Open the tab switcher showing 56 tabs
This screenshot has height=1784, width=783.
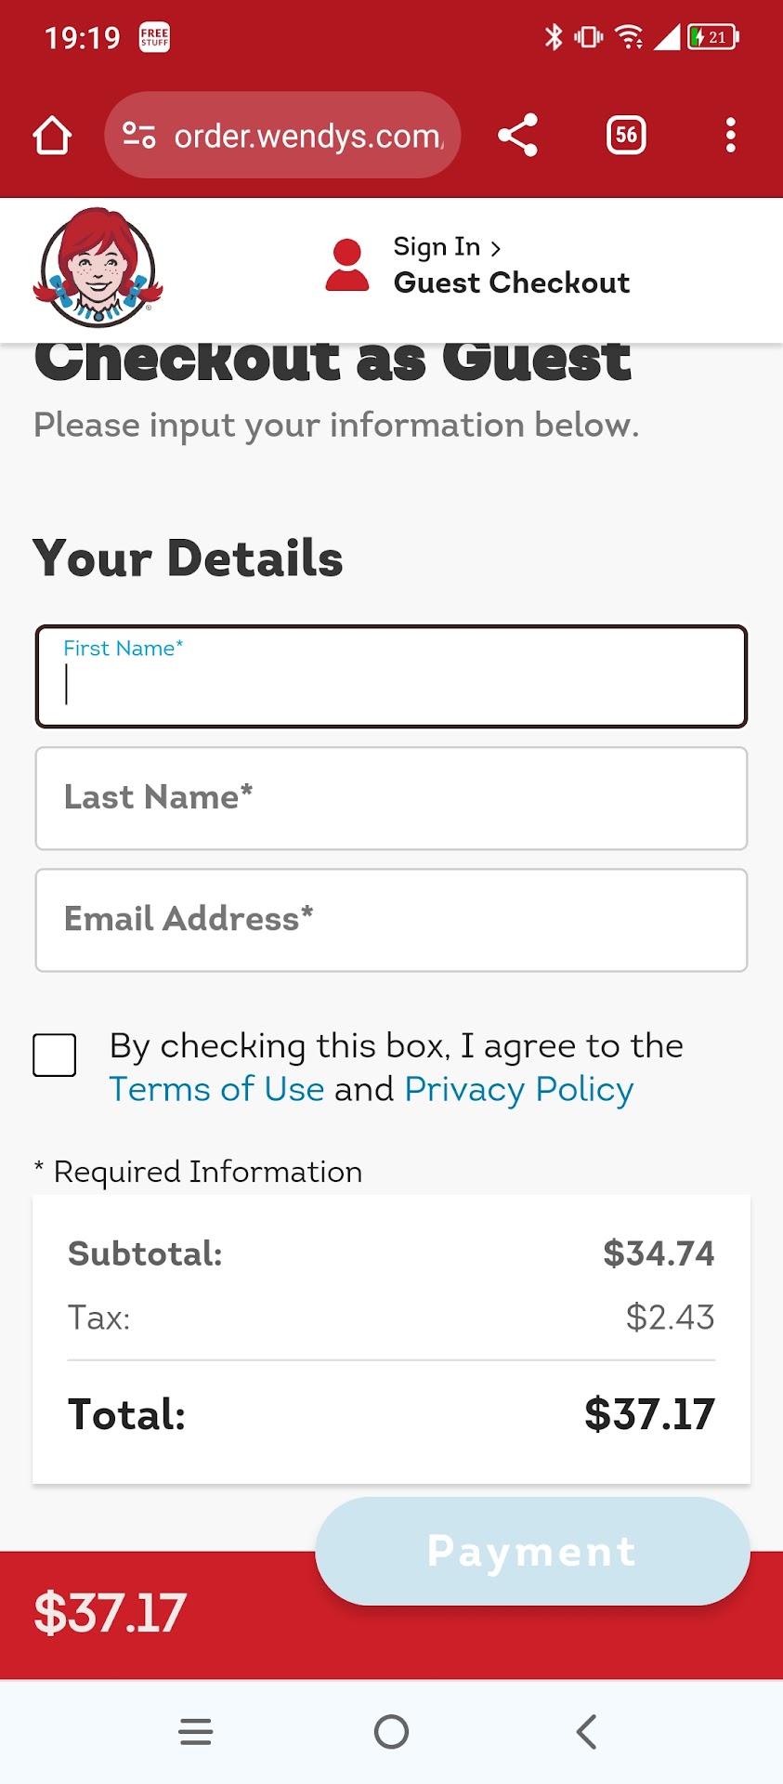[x=626, y=136]
